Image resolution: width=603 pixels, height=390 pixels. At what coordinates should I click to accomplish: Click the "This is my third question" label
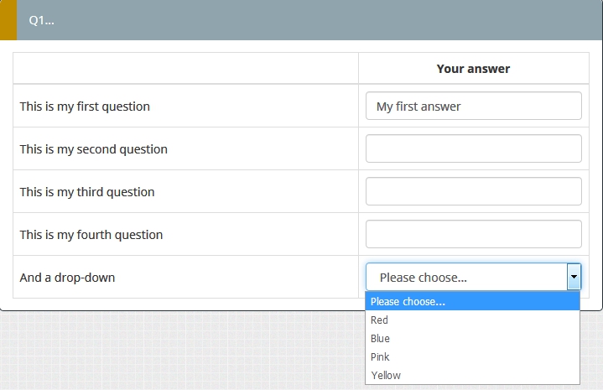point(87,192)
